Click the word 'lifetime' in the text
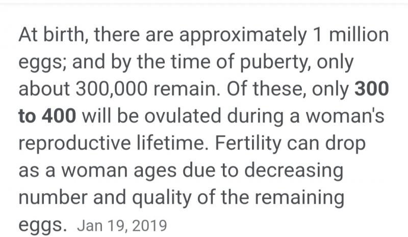Viewport: 408px width, 237px height. (x=172, y=143)
